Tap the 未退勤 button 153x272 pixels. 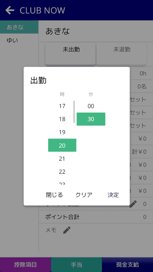[122, 54]
